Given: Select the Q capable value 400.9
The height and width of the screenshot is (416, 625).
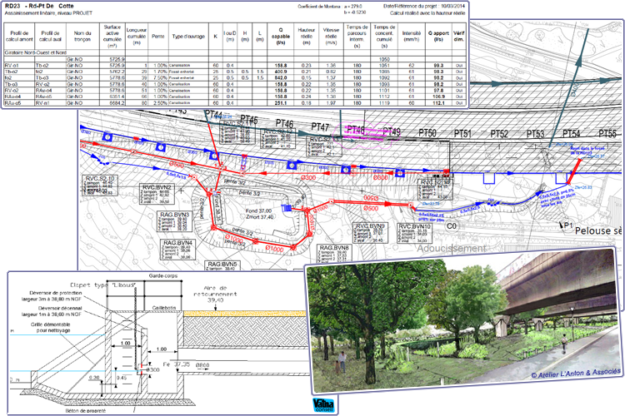Looking at the screenshot, I should pos(281,72).
